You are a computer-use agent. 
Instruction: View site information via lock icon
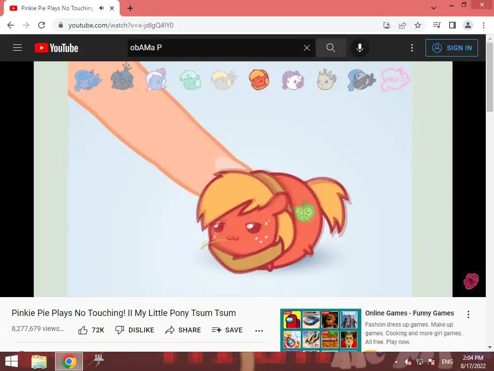click(x=61, y=25)
